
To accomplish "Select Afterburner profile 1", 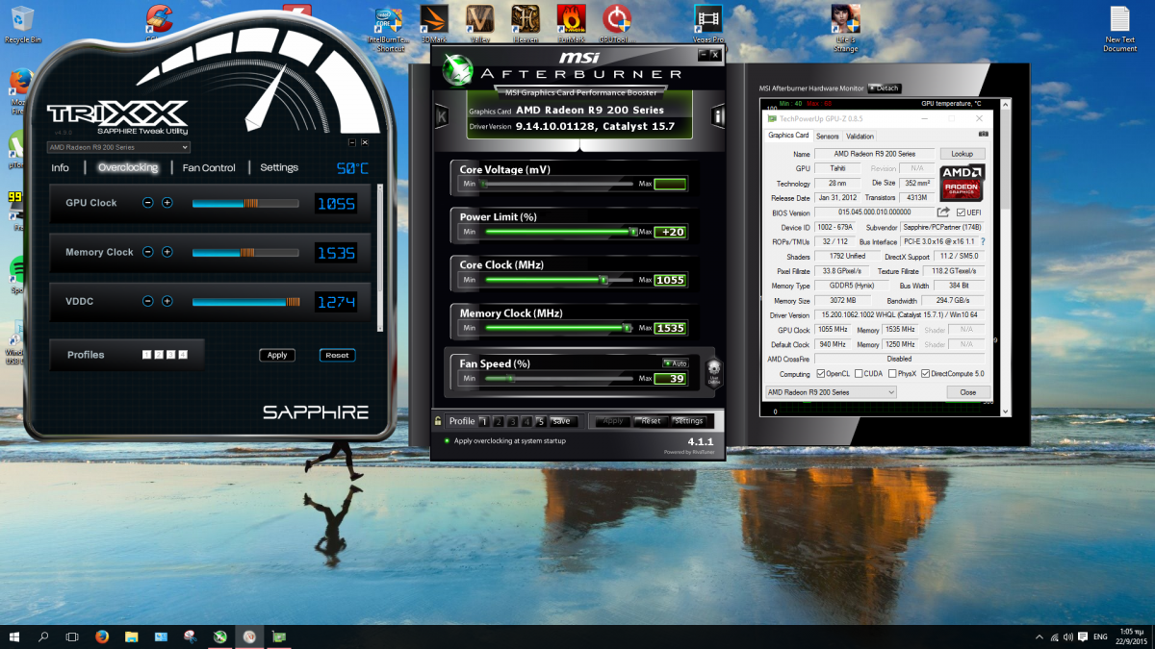I will point(484,421).
